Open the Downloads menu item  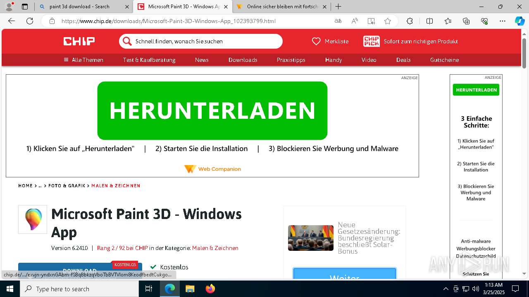pos(243,60)
